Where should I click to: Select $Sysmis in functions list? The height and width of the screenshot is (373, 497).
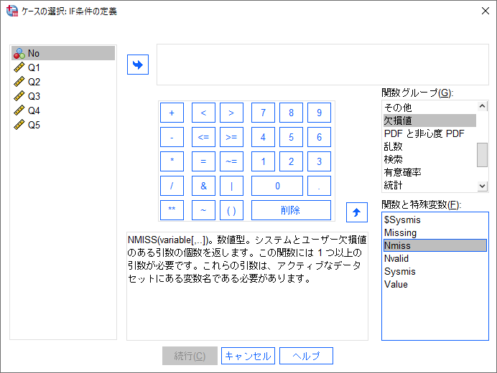click(435, 219)
